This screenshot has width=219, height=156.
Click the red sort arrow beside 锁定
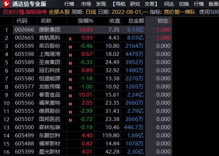169,21
